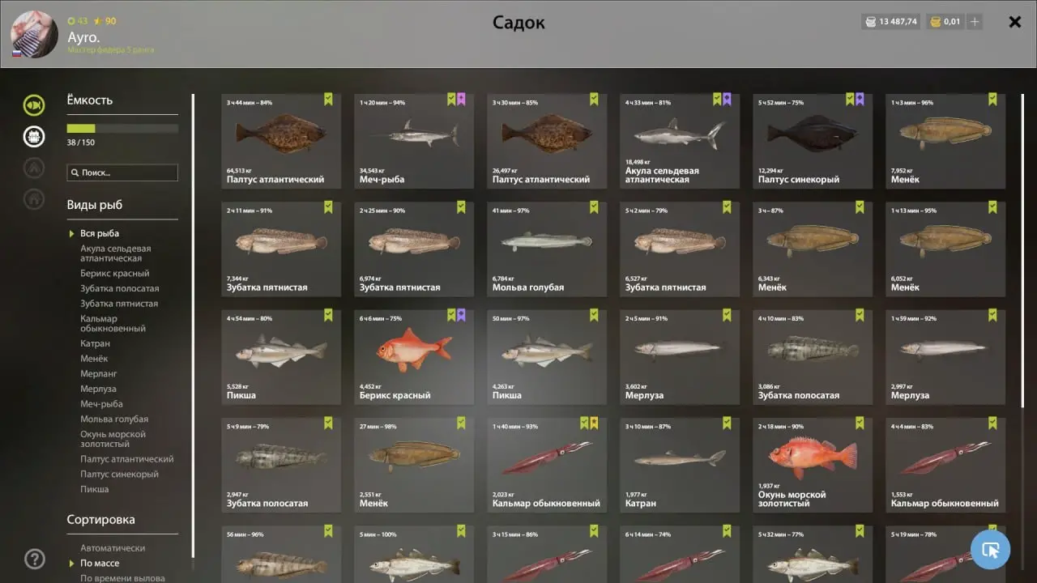1037x583 pixels.
Task: Select sorting option Автоматически
Action: coord(113,548)
